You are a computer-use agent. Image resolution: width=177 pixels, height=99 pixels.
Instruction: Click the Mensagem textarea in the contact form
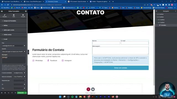(121, 51)
